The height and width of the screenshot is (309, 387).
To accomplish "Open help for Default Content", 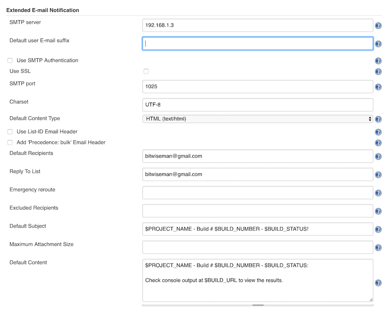I will coord(378,283).
